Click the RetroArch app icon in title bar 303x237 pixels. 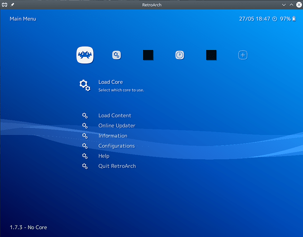coord(4,5)
